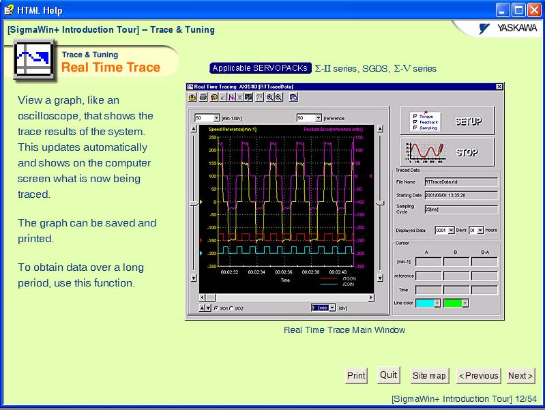Click the Yaskawa logo

pyautogui.click(x=507, y=28)
